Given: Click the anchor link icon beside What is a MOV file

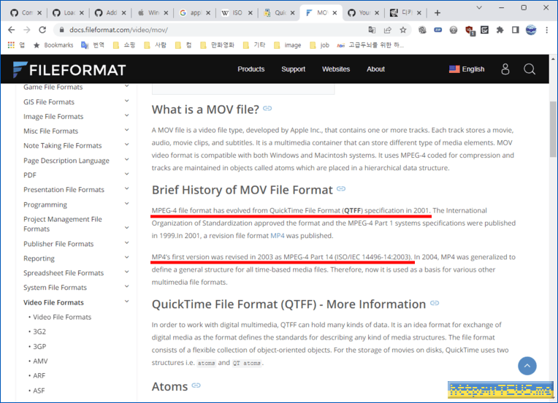Looking at the screenshot, I should 267,108.
